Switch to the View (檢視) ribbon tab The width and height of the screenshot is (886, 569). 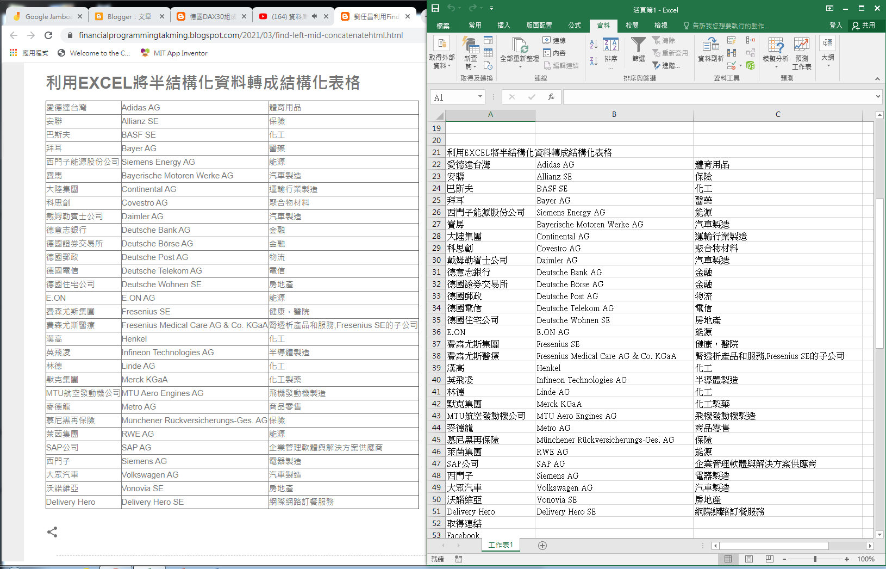pos(661,26)
